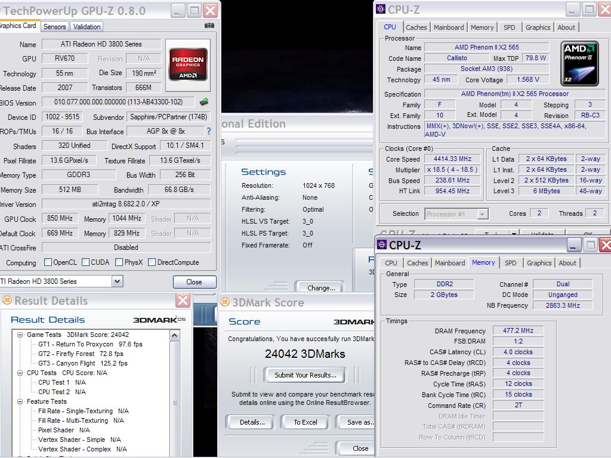Select the CPU Test 1 row
Image resolution: width=611 pixels, height=458 pixels.
pyautogui.click(x=62, y=382)
